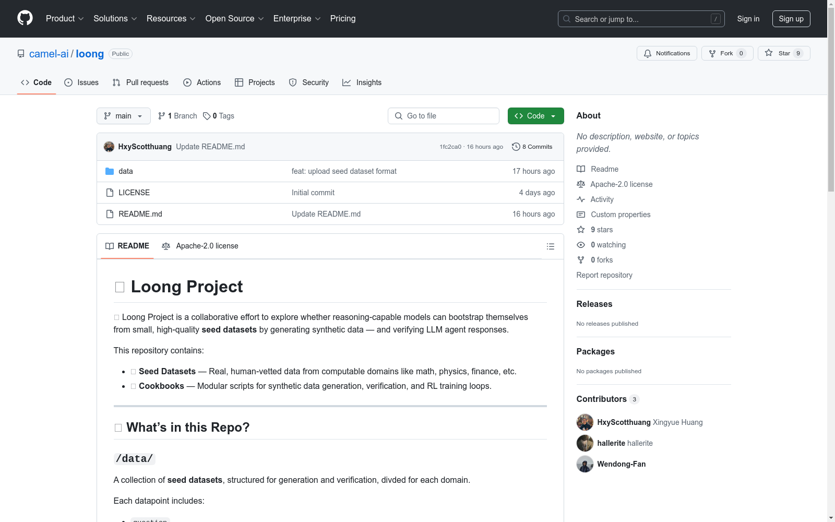Switch to the Issues tab
This screenshot has height=522, width=835.
81,82
